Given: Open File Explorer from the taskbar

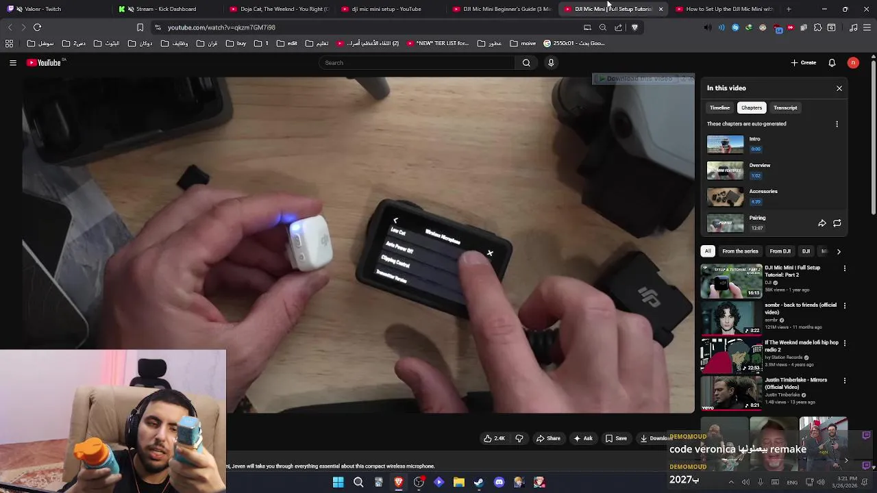Looking at the screenshot, I should (x=459, y=482).
